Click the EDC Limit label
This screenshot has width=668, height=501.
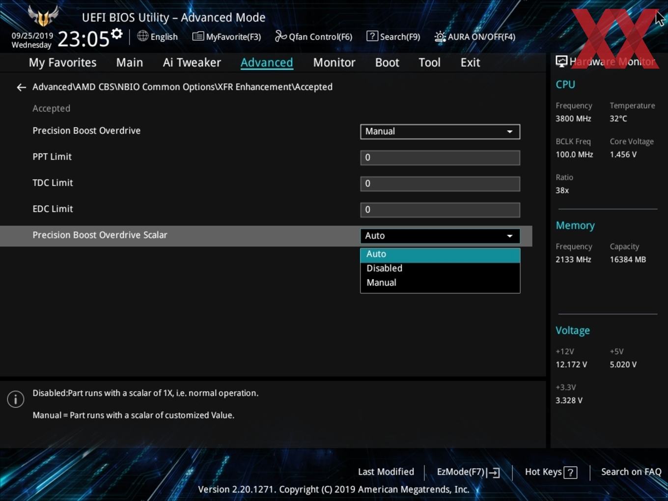point(53,209)
